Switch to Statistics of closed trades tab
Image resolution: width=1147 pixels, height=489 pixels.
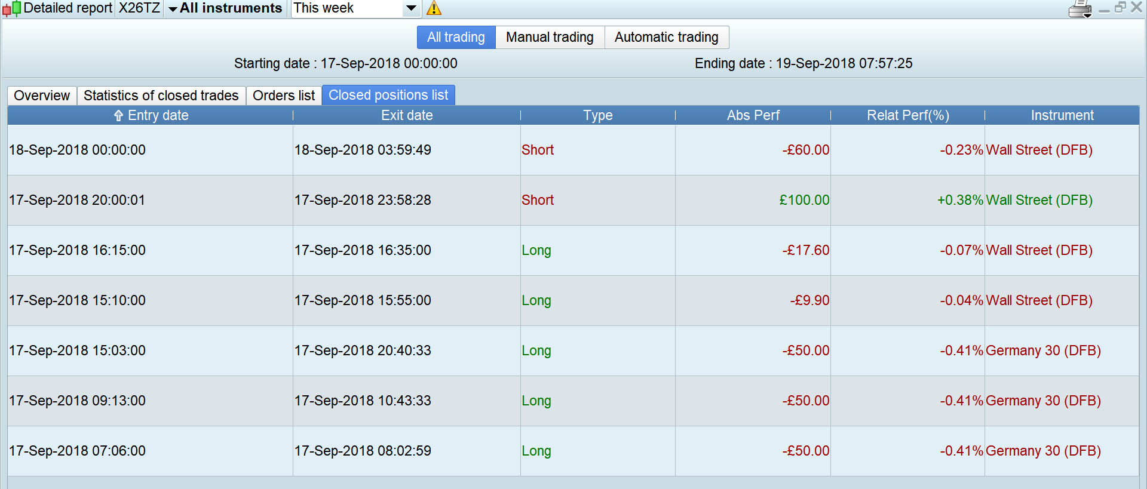click(x=161, y=96)
